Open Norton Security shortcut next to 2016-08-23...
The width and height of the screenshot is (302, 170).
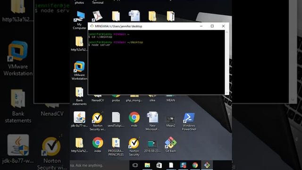[x=134, y=147]
